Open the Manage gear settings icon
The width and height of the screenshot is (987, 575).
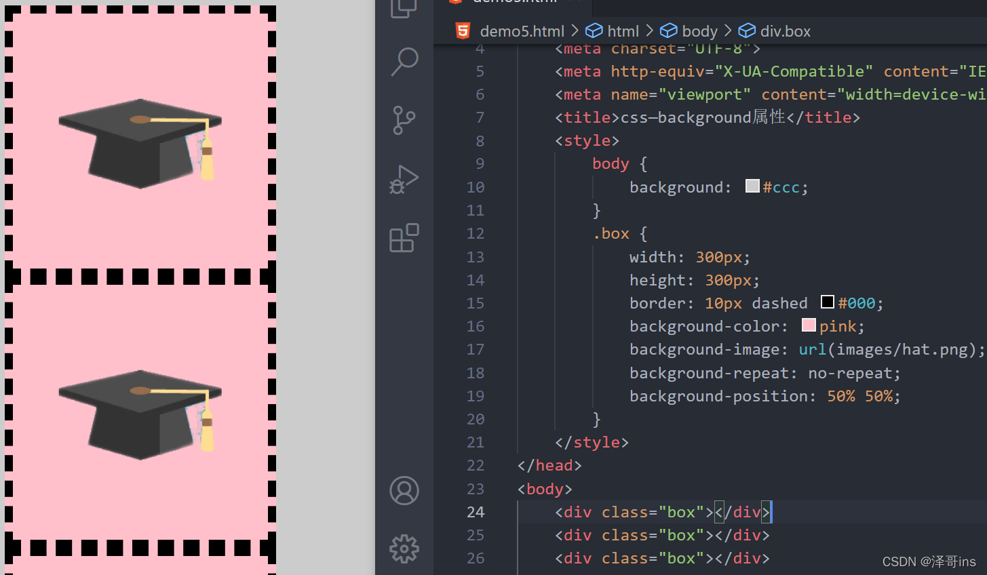click(404, 549)
